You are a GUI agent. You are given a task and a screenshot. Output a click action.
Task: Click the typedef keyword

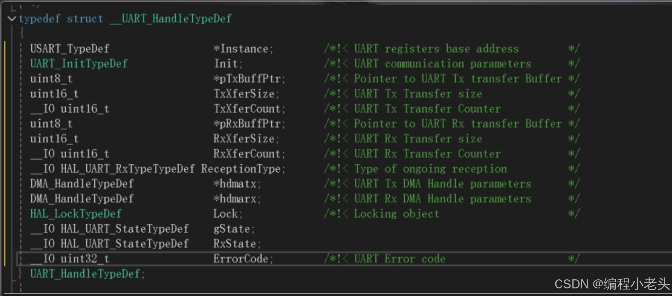pos(39,18)
